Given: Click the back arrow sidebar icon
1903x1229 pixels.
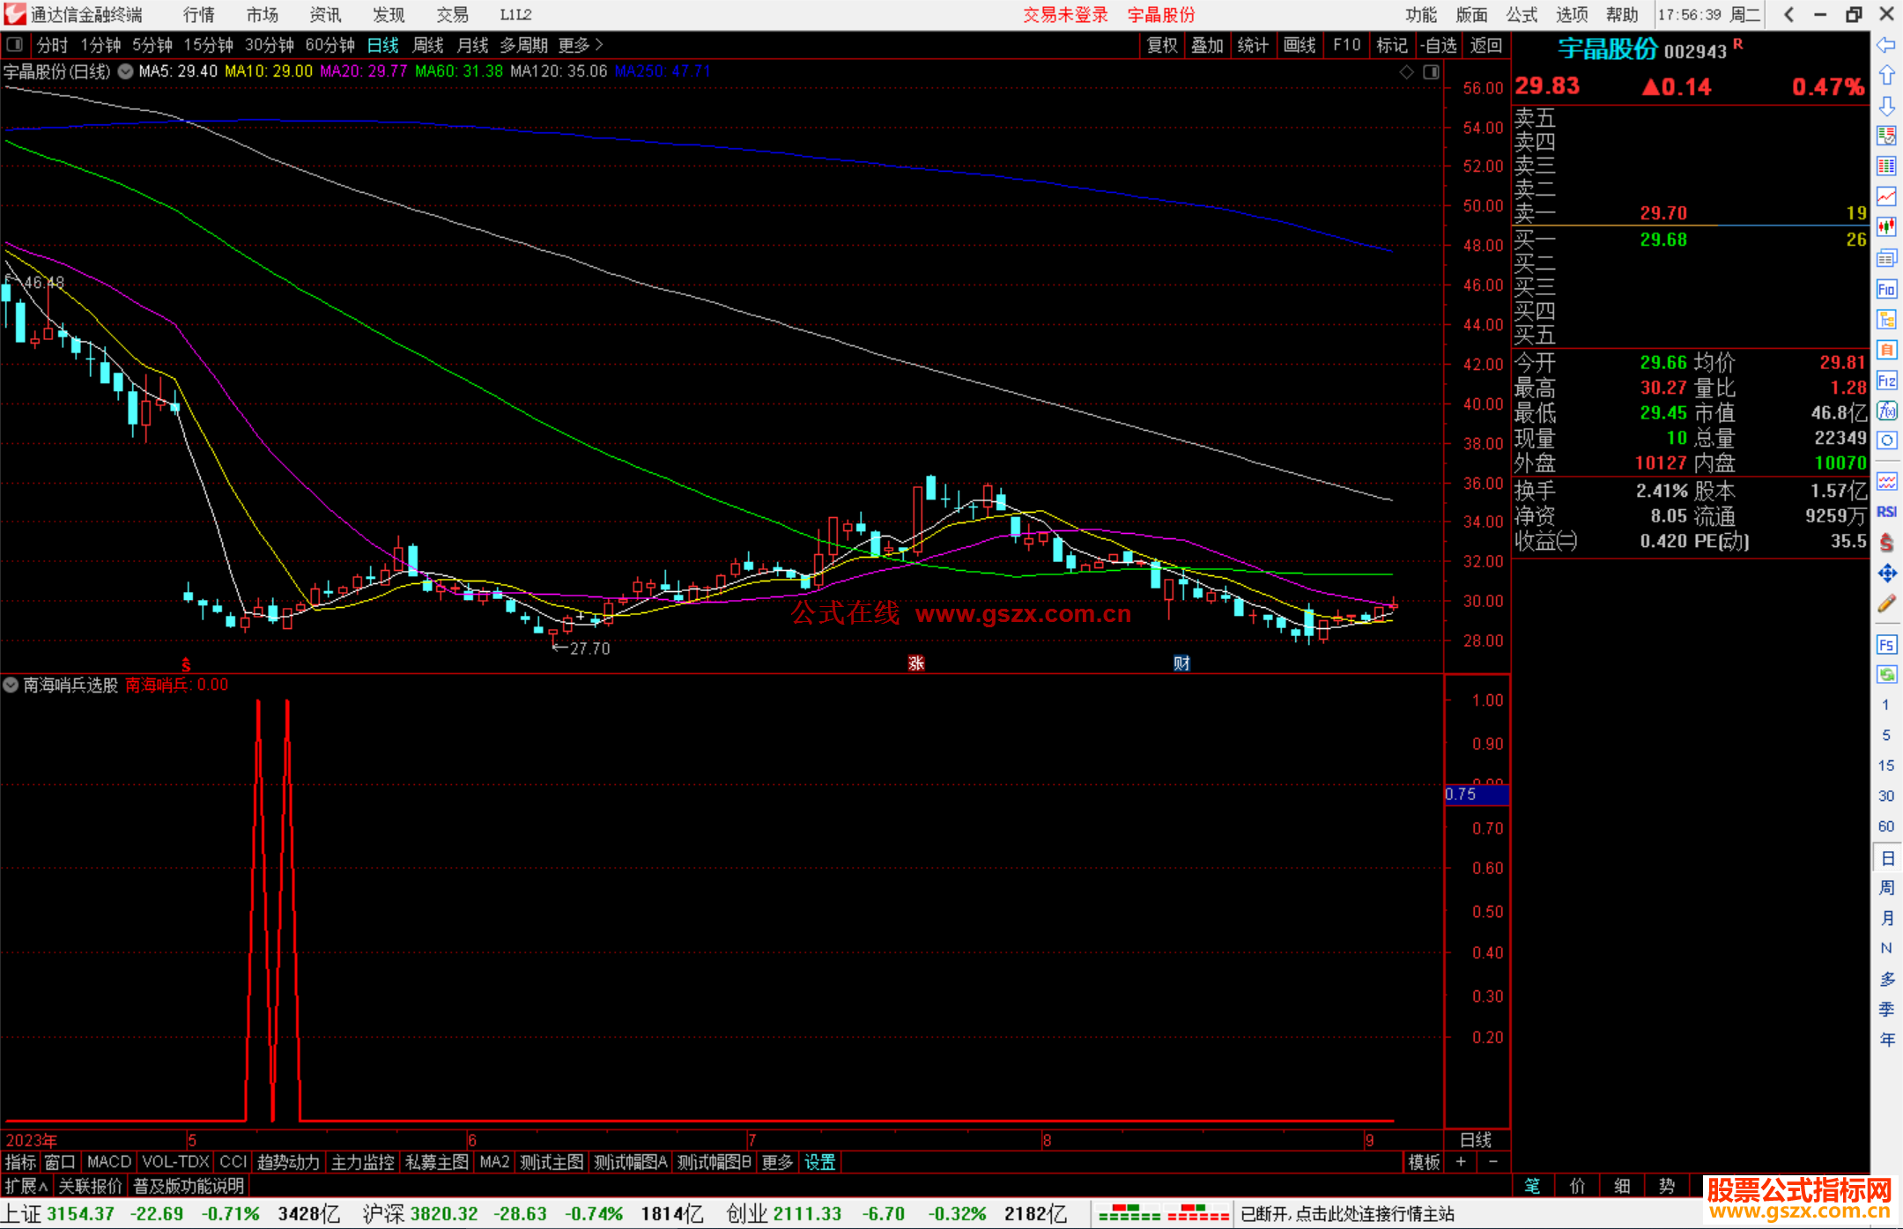Looking at the screenshot, I should 1886,45.
